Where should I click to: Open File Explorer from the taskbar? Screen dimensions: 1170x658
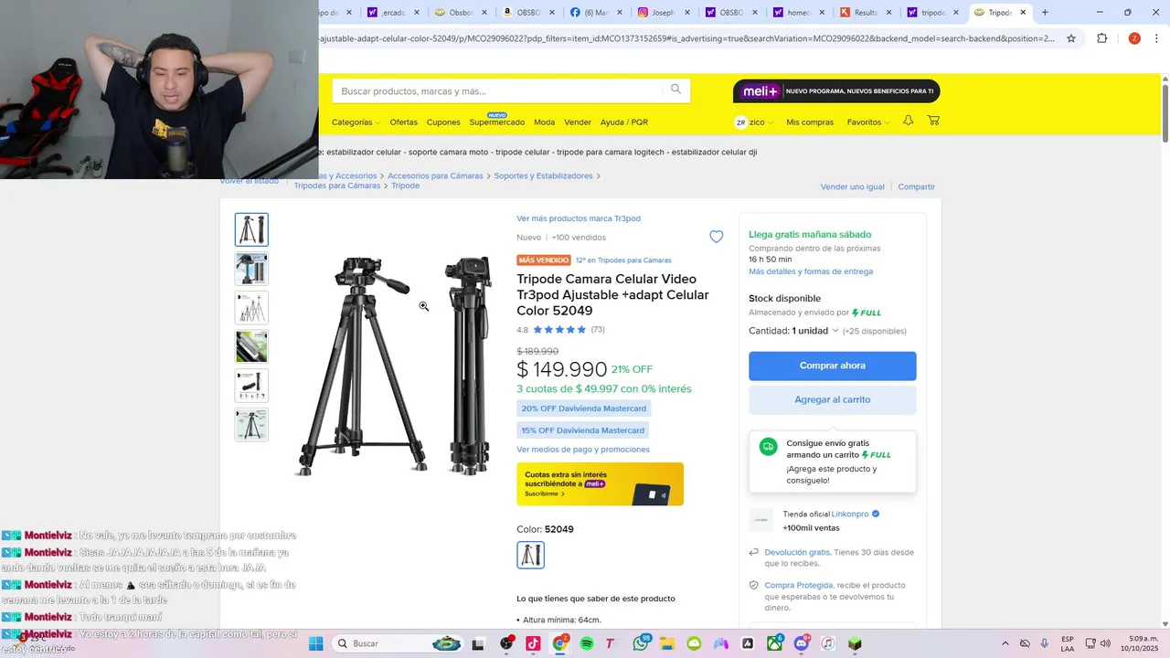666,643
